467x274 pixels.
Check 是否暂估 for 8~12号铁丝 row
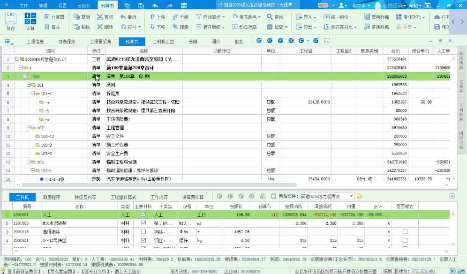(405, 240)
